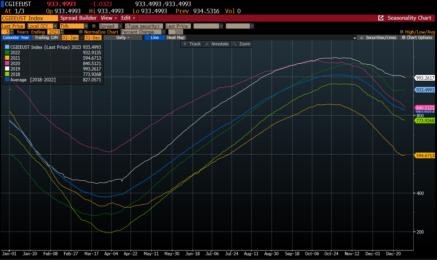The height and width of the screenshot is (260, 437).
Task: Select the Annotate pencil tool
Action: [217, 44]
